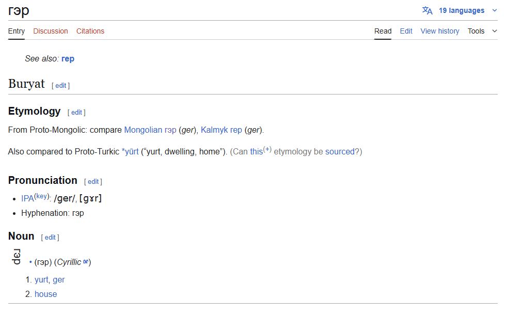Open the Kalmyk гер link

(221, 130)
